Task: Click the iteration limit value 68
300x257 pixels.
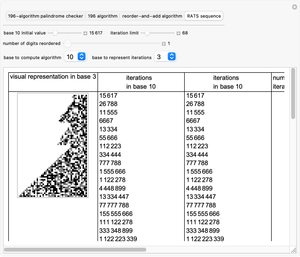Action: click(x=185, y=33)
